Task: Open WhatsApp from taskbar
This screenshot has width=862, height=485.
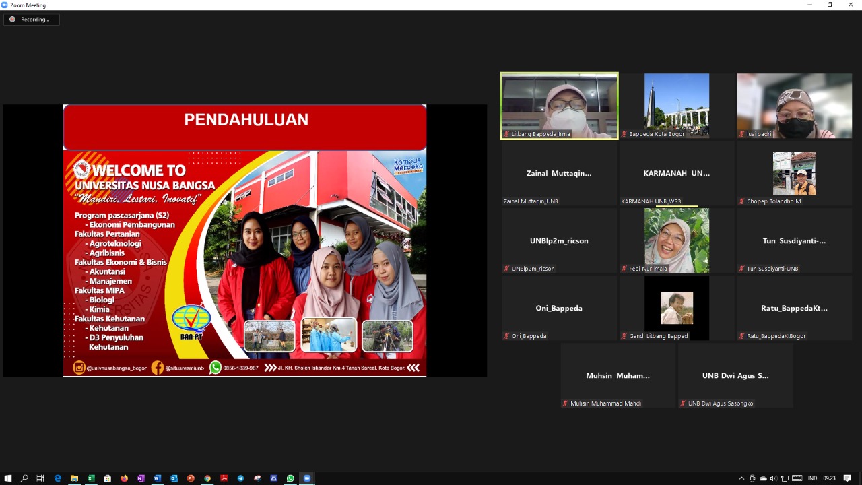Action: pos(290,478)
